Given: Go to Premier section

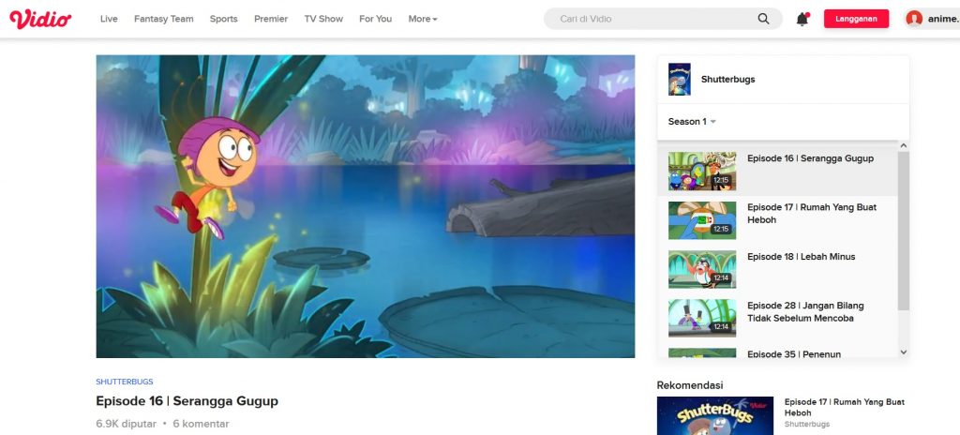Looking at the screenshot, I should click(x=271, y=19).
